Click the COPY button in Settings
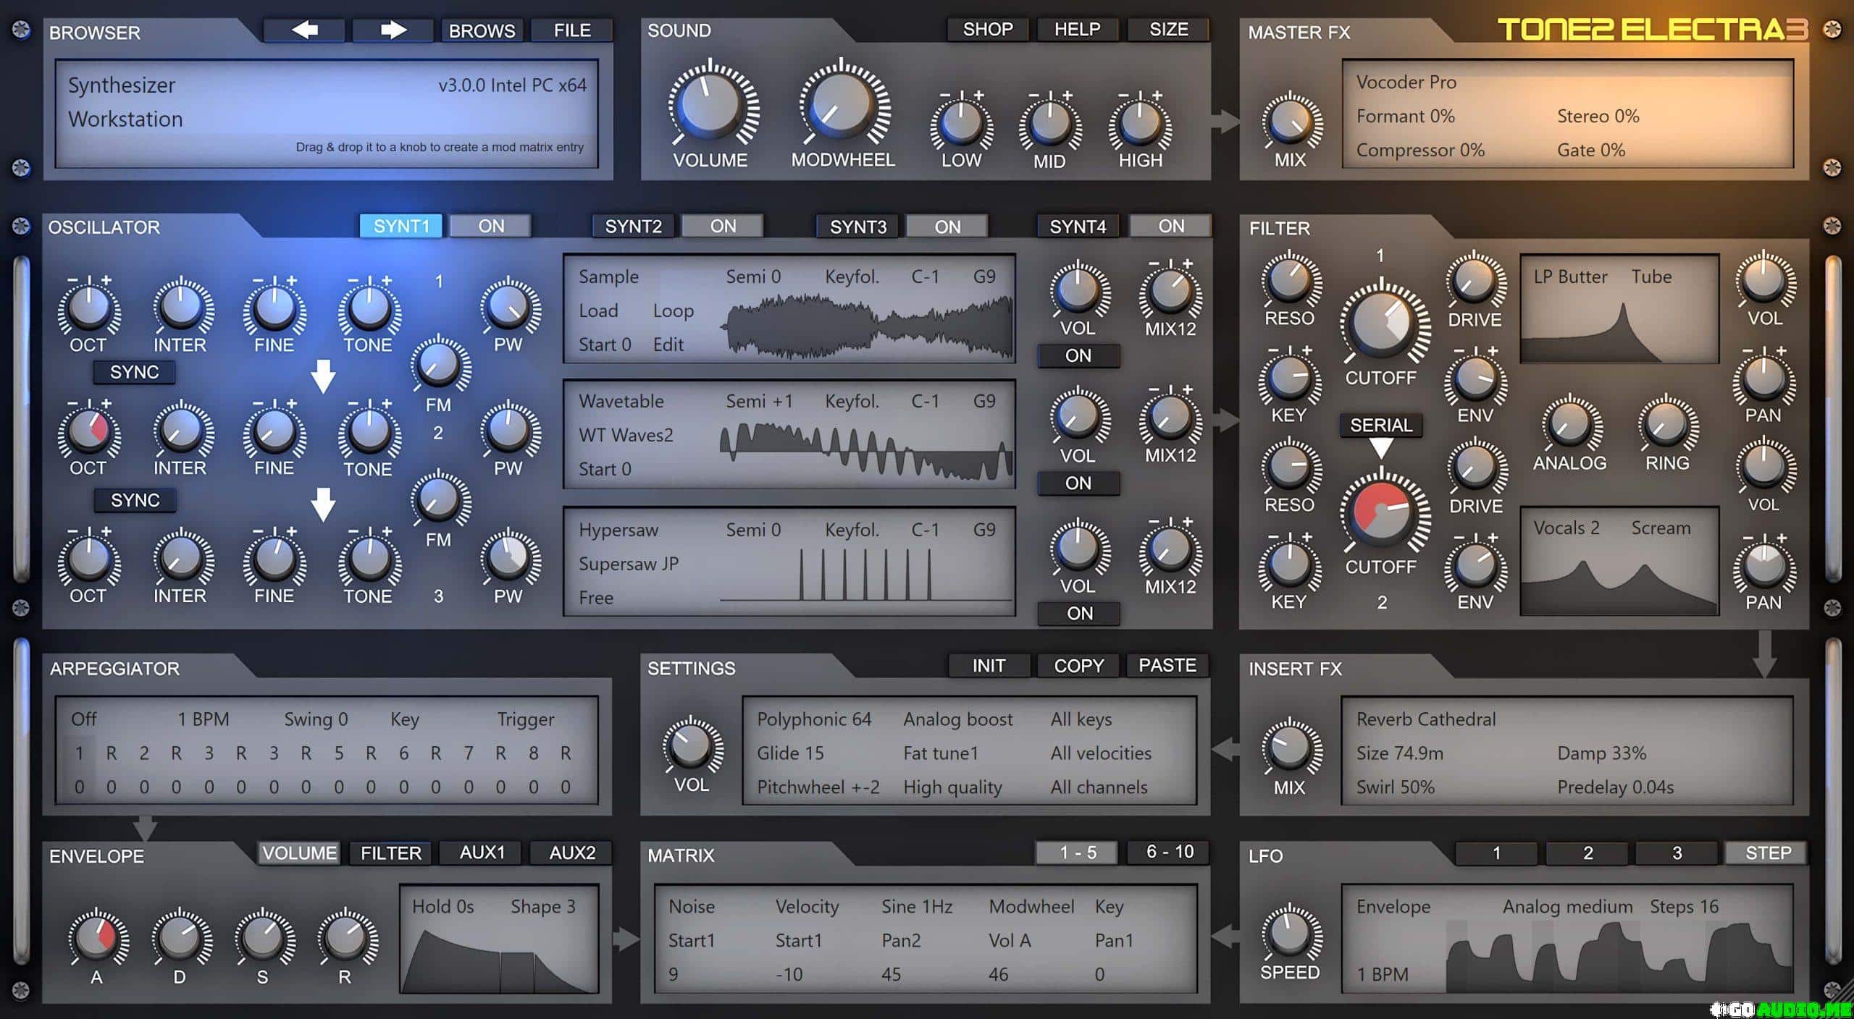The height and width of the screenshot is (1019, 1854). [1078, 665]
